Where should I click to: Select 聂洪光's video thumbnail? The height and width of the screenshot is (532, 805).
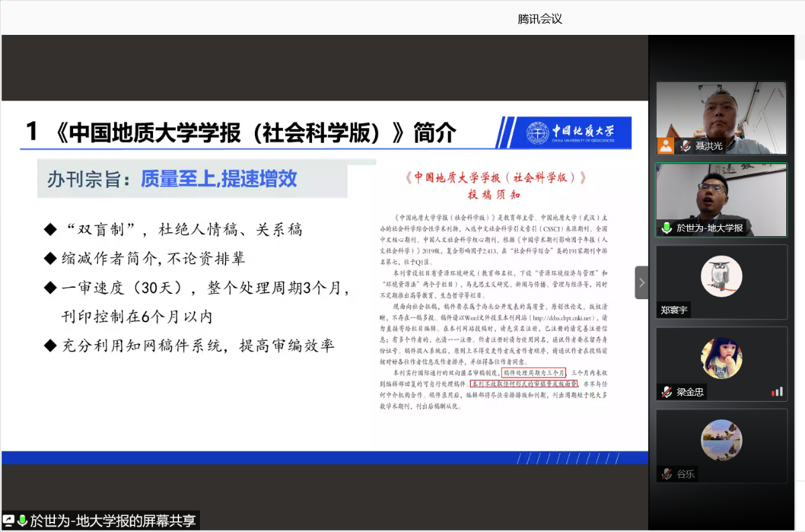721,118
